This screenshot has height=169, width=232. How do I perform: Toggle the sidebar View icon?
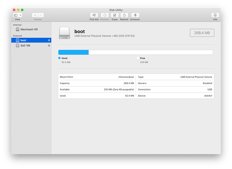coord(16,15)
